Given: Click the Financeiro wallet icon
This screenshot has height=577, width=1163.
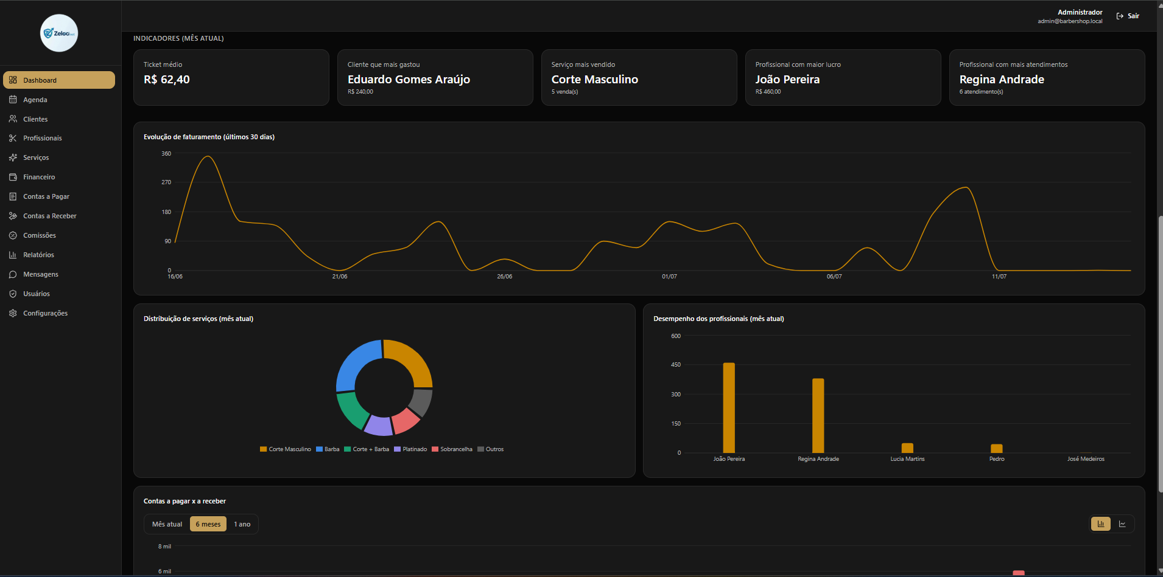Looking at the screenshot, I should [13, 177].
